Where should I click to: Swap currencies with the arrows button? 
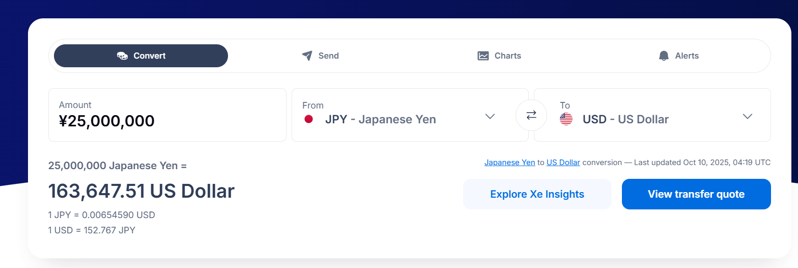point(531,116)
